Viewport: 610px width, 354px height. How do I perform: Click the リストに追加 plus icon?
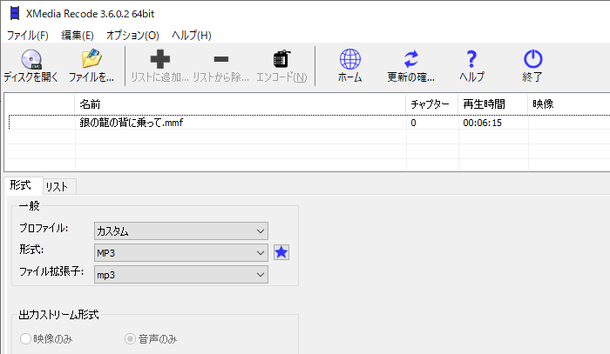(x=159, y=59)
